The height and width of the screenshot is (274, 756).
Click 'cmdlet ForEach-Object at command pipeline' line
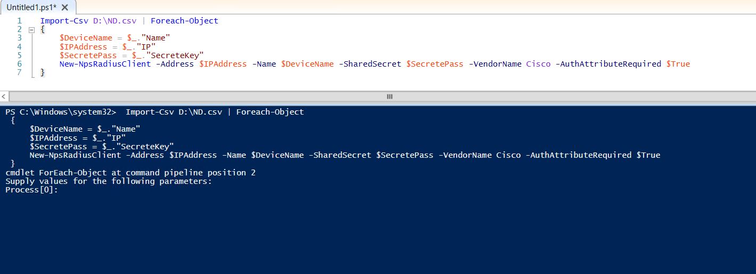click(130, 173)
